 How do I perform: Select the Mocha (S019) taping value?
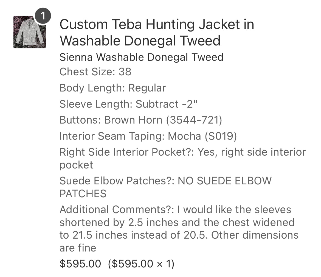202,136
